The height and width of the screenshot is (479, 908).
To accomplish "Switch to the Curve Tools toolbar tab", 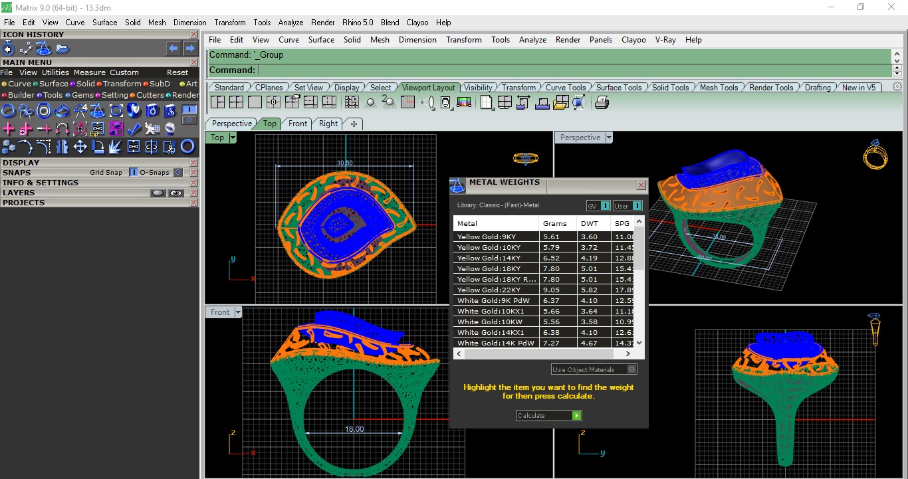I will coord(566,87).
